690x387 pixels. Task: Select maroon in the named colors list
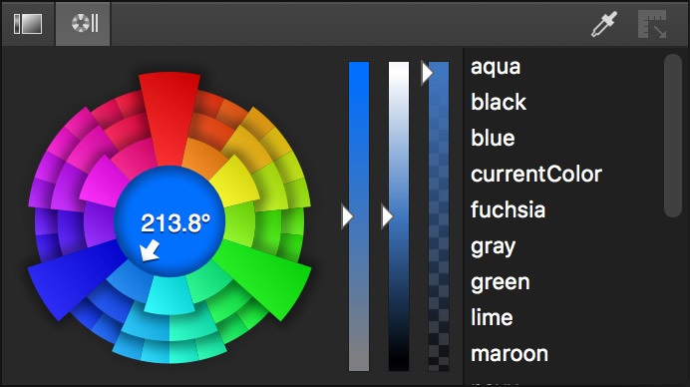pos(510,353)
